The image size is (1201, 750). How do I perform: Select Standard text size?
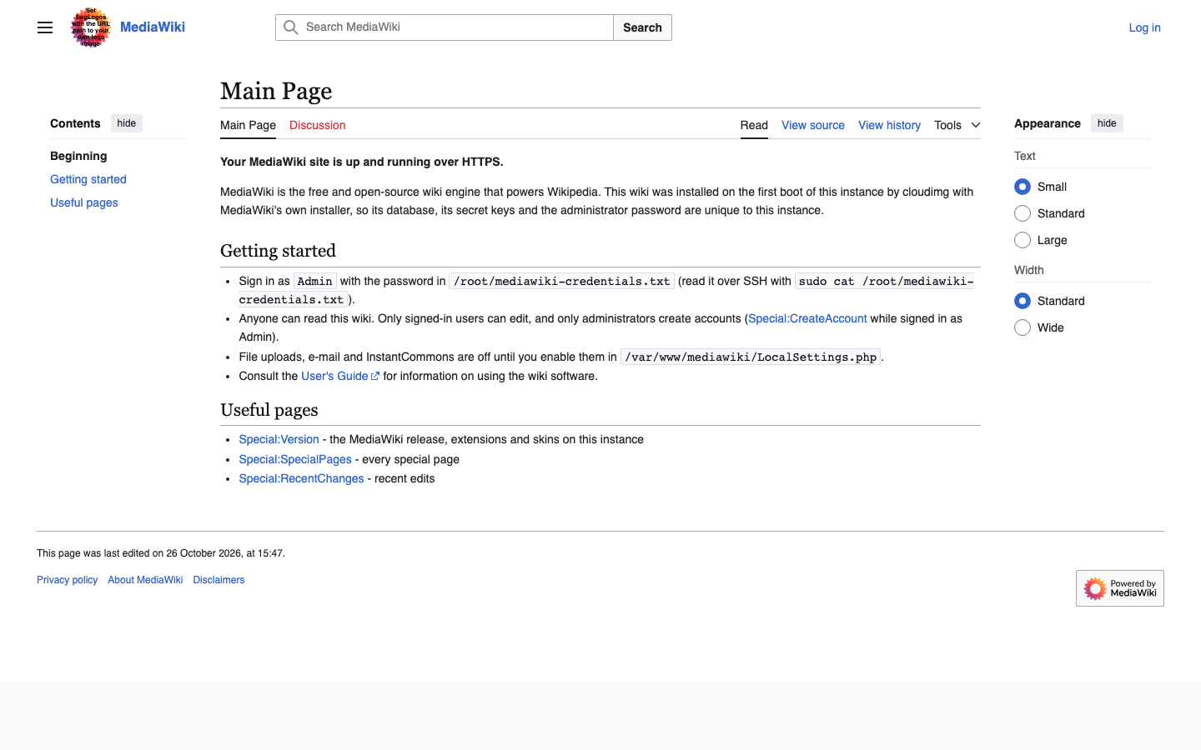[x=1023, y=213]
